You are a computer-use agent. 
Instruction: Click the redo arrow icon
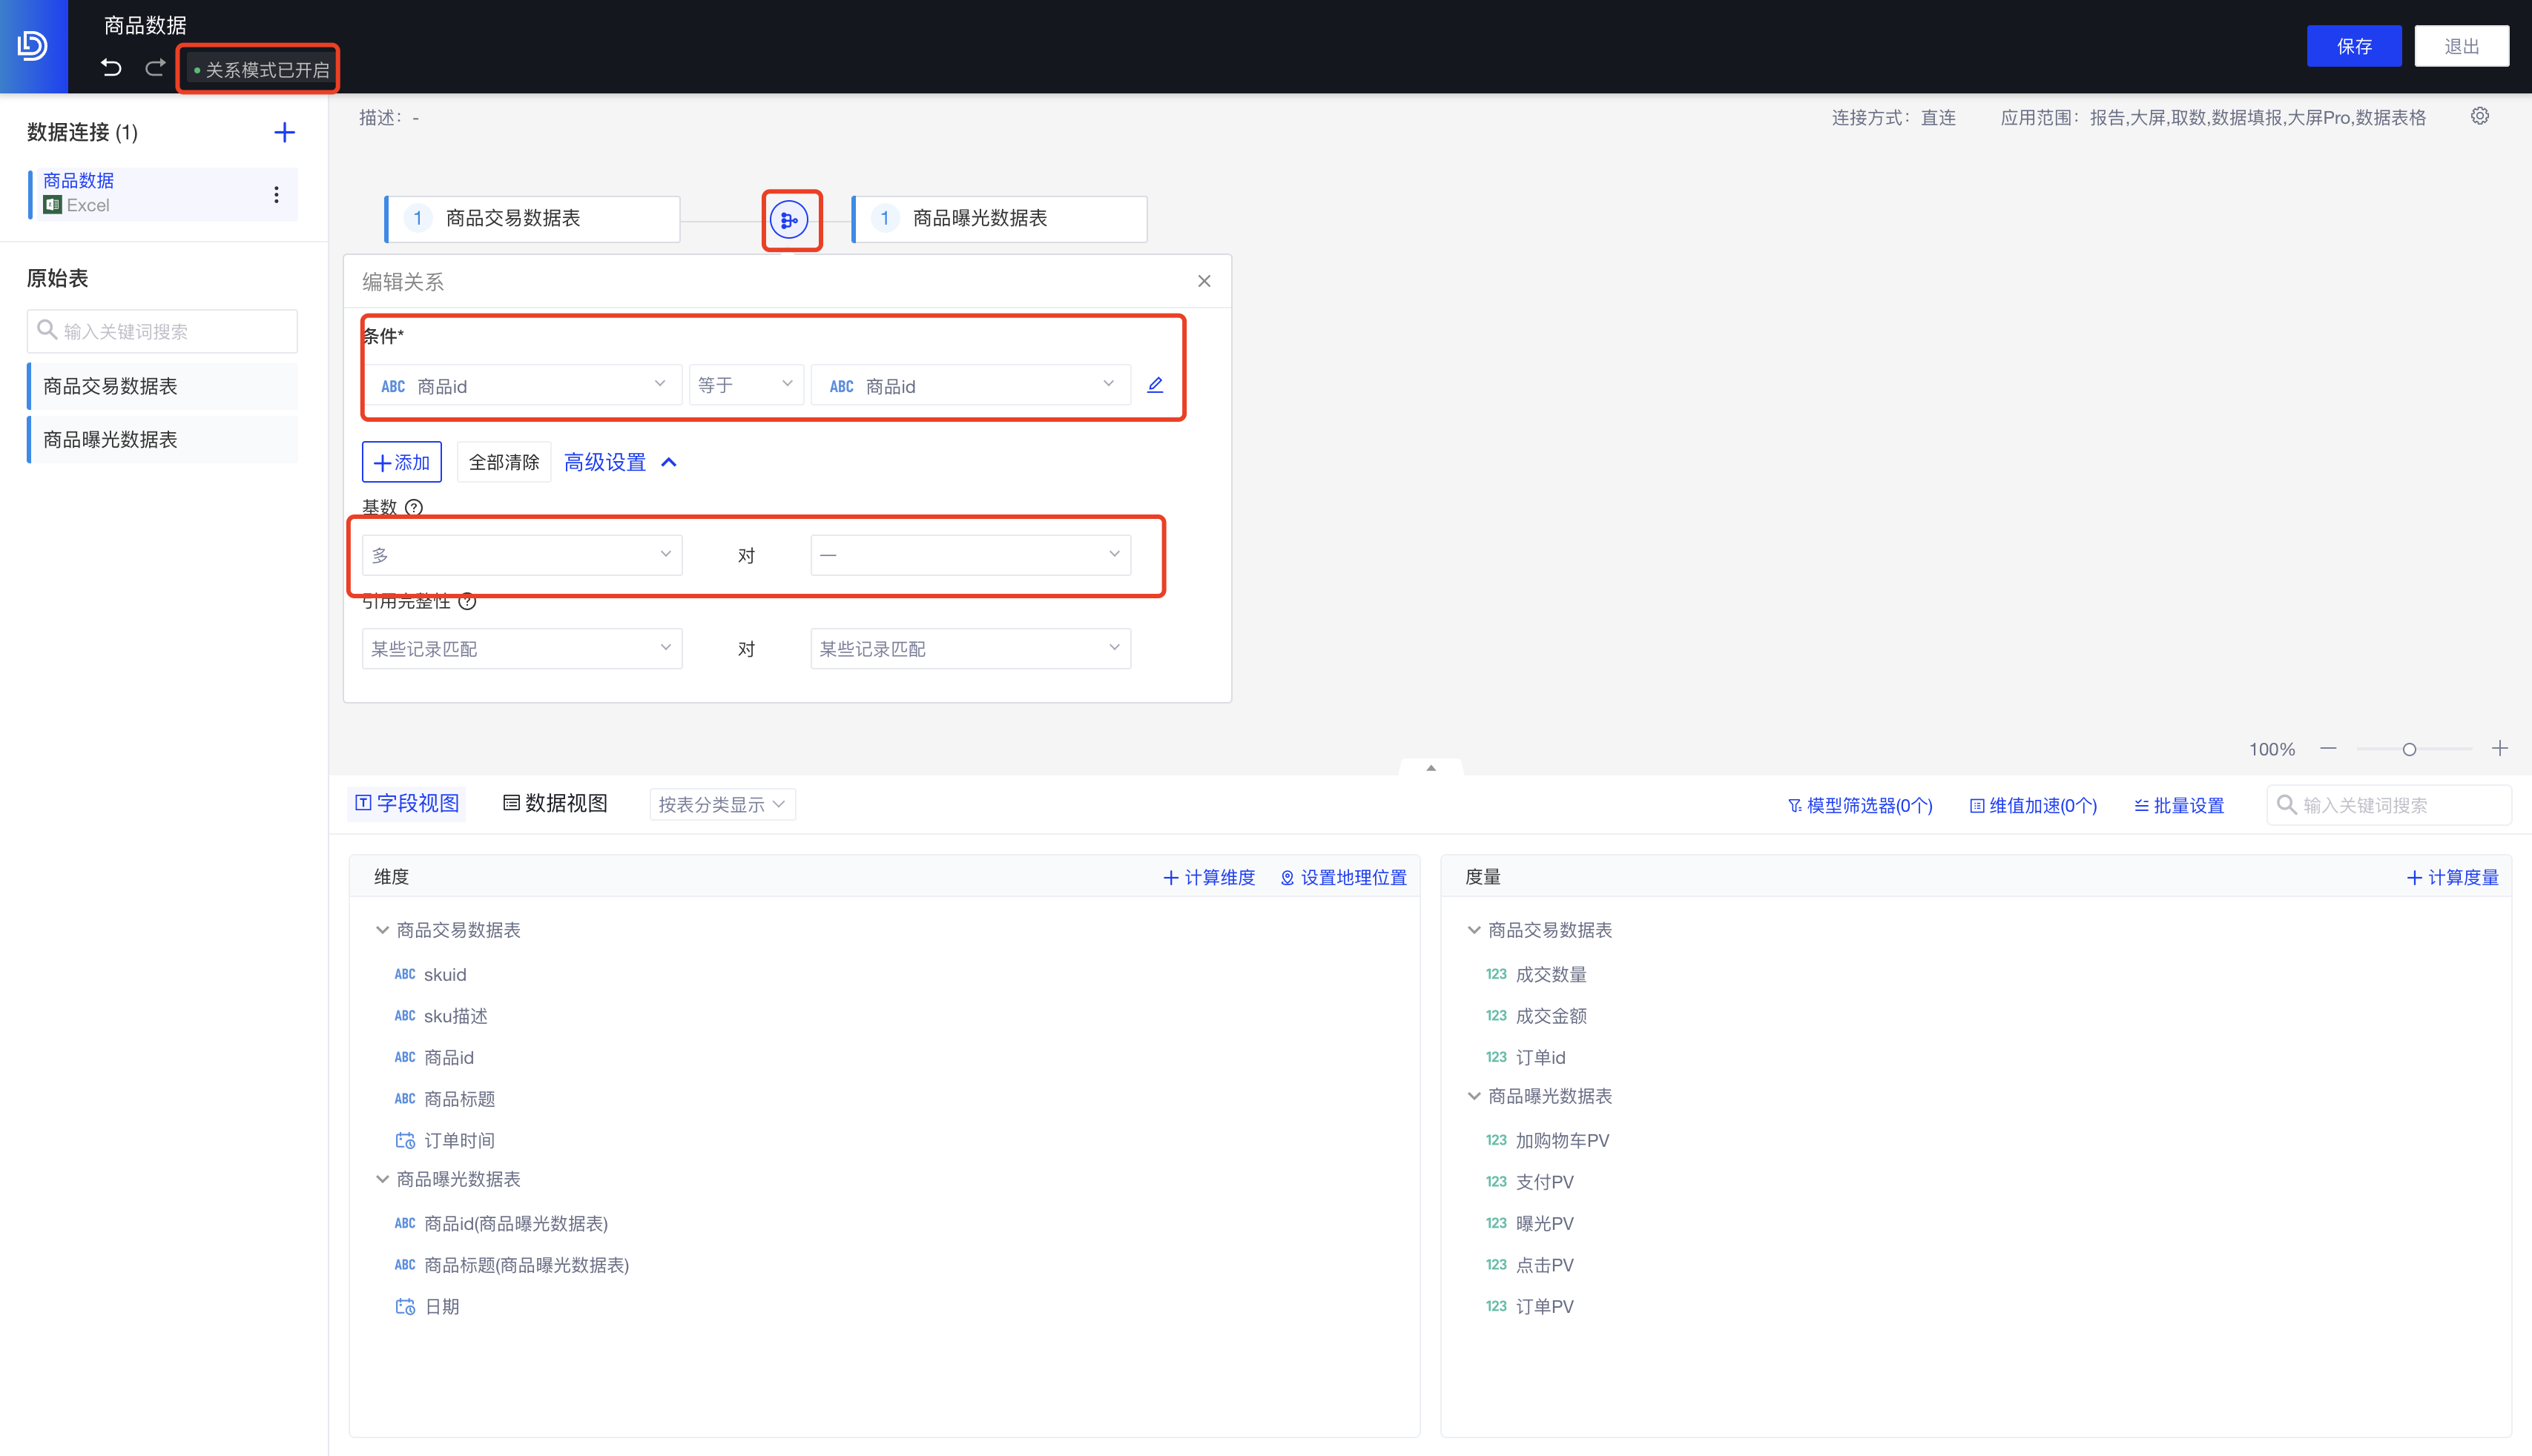(x=155, y=68)
